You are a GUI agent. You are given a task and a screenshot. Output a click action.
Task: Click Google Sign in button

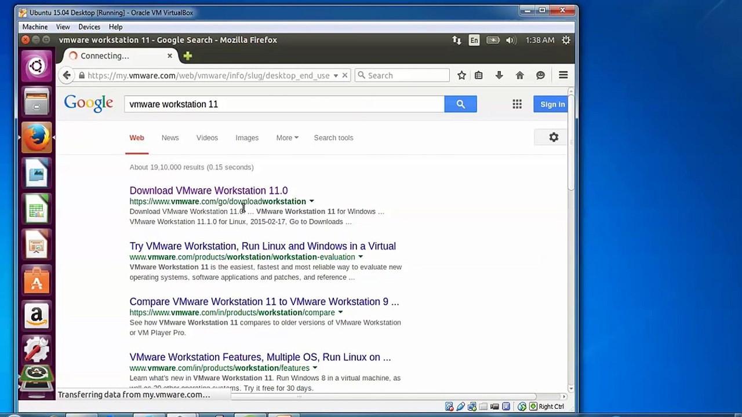[x=551, y=104]
